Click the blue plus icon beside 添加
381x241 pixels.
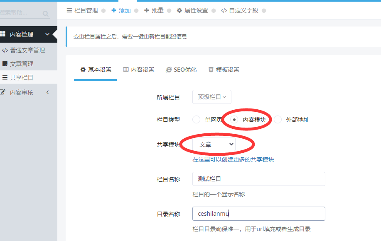point(114,10)
